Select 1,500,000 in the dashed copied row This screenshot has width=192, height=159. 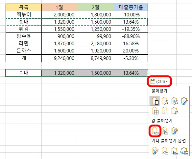[x=95, y=22]
